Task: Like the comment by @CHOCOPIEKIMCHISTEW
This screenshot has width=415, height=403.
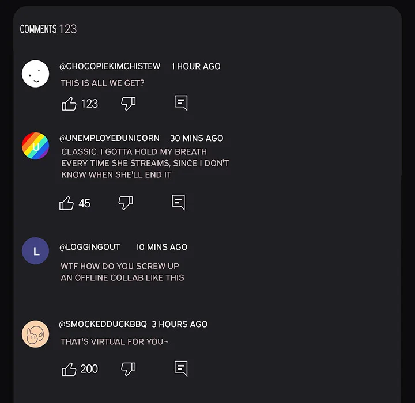Action: click(x=69, y=104)
